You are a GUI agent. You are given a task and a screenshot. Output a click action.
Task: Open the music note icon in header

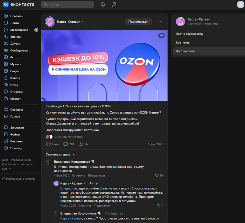(113, 5)
